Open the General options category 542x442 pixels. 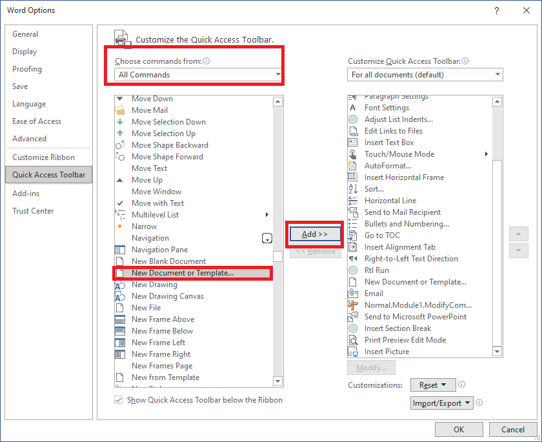pos(25,34)
